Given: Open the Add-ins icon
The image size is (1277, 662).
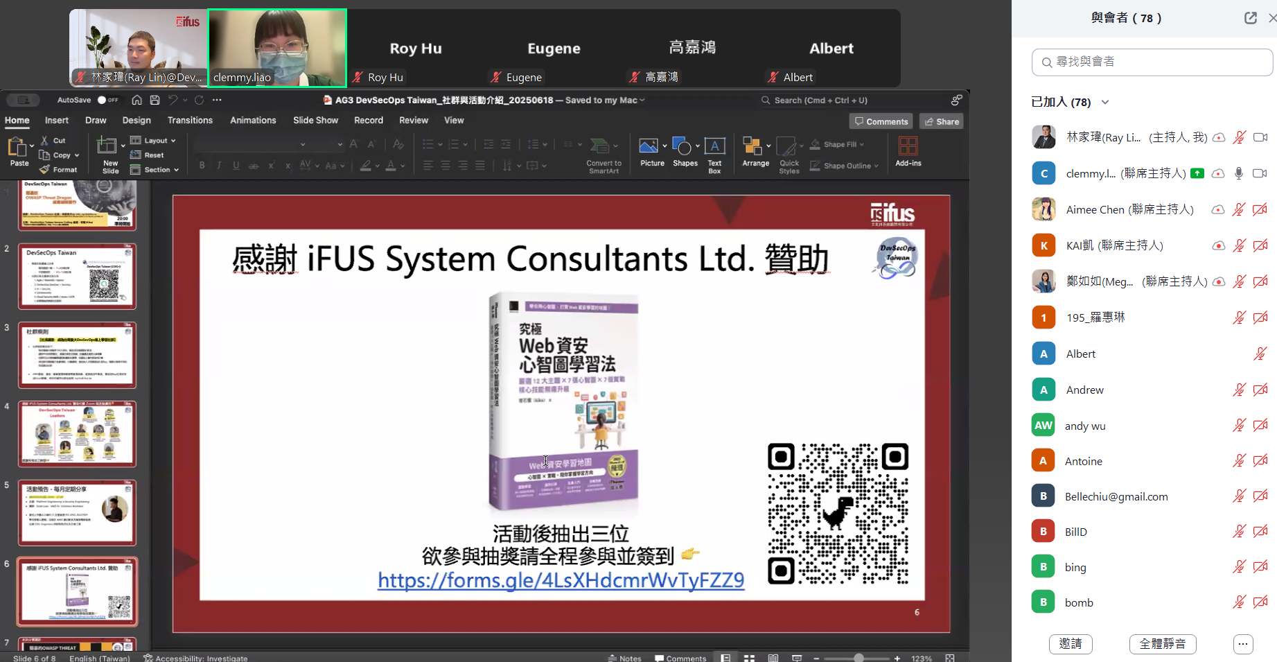Looking at the screenshot, I should (908, 146).
